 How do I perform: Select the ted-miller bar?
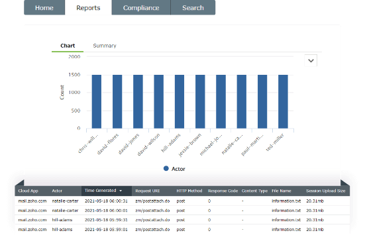[x=283, y=101]
